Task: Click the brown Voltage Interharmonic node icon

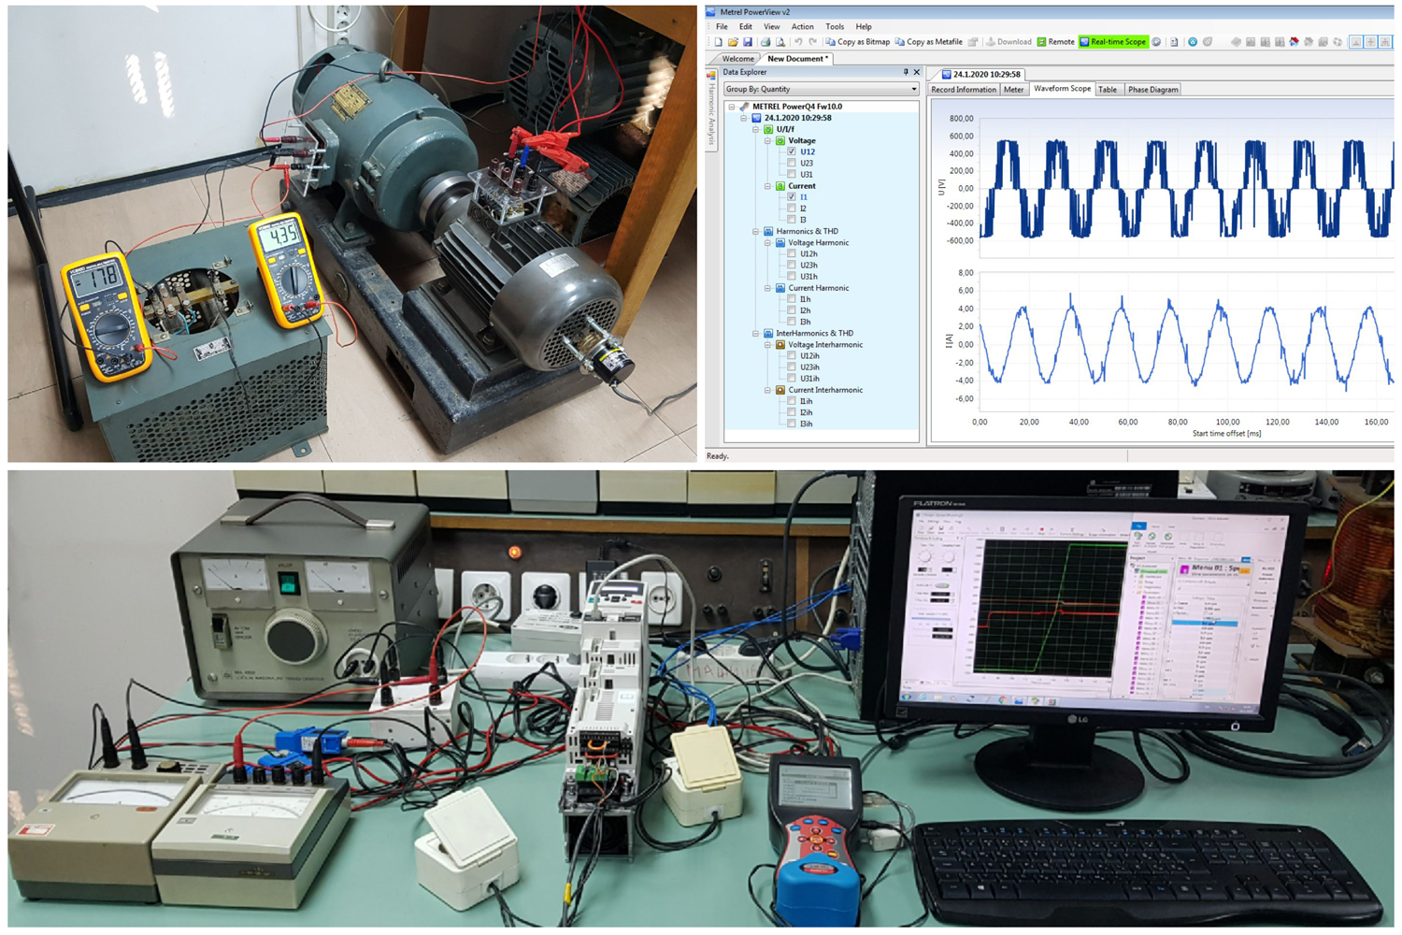Action: (x=780, y=345)
